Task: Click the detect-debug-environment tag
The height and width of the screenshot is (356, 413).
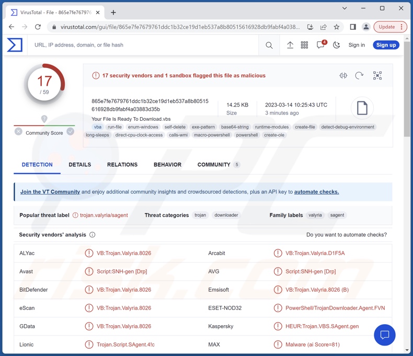Action: [x=348, y=127]
